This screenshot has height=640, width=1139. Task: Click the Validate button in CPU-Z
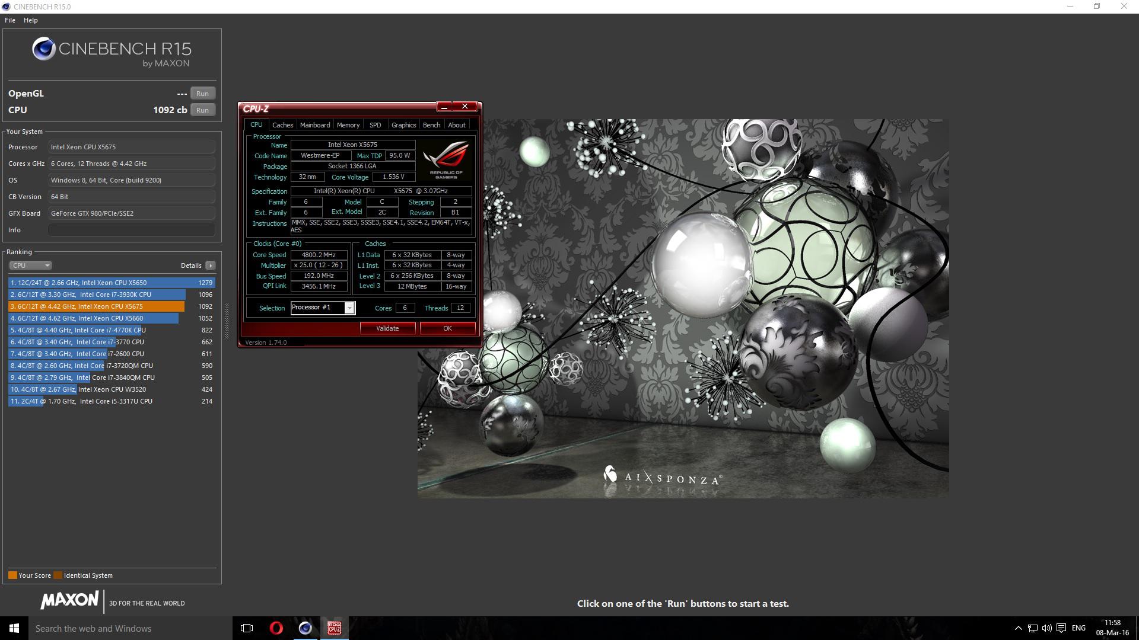(x=387, y=328)
